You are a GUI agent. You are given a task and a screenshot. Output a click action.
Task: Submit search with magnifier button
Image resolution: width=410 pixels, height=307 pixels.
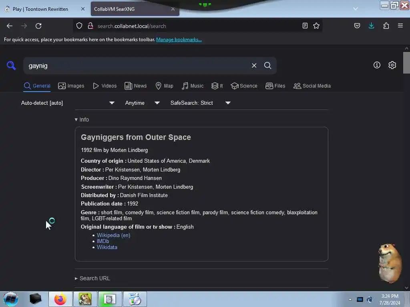point(267,66)
